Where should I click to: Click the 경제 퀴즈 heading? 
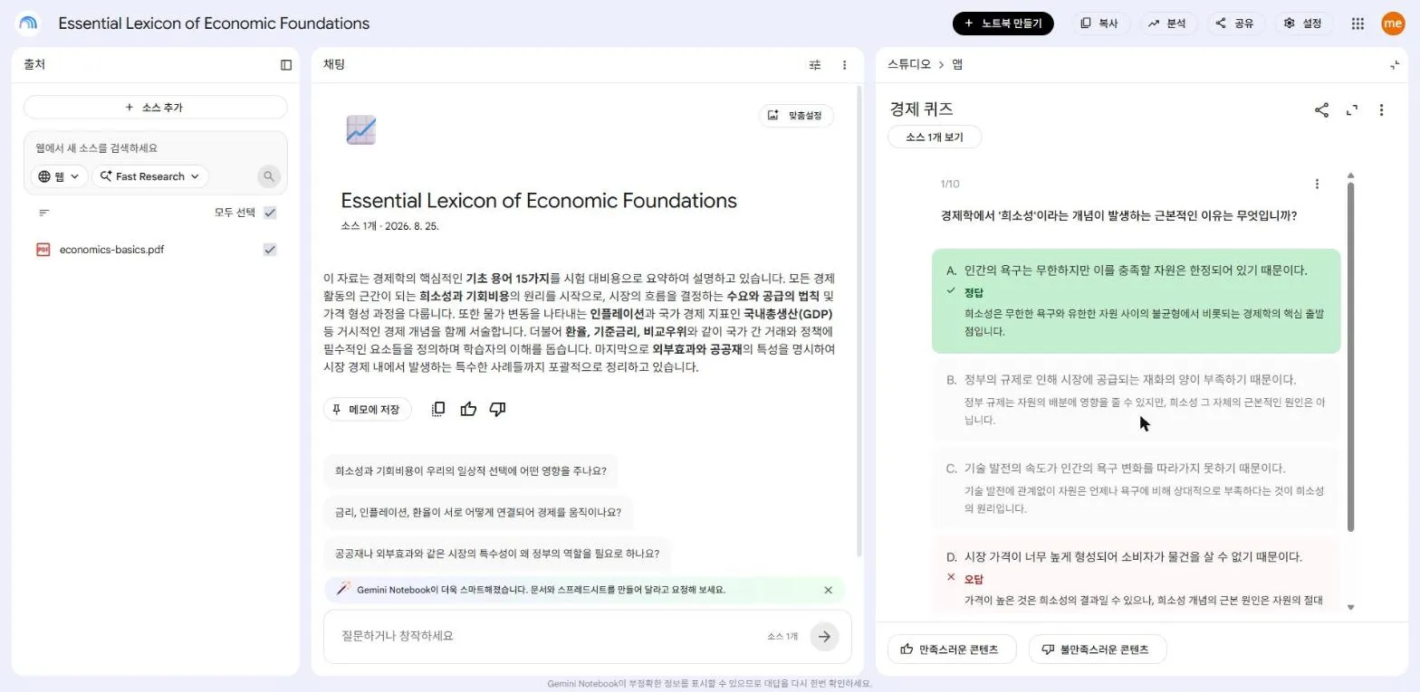click(921, 109)
